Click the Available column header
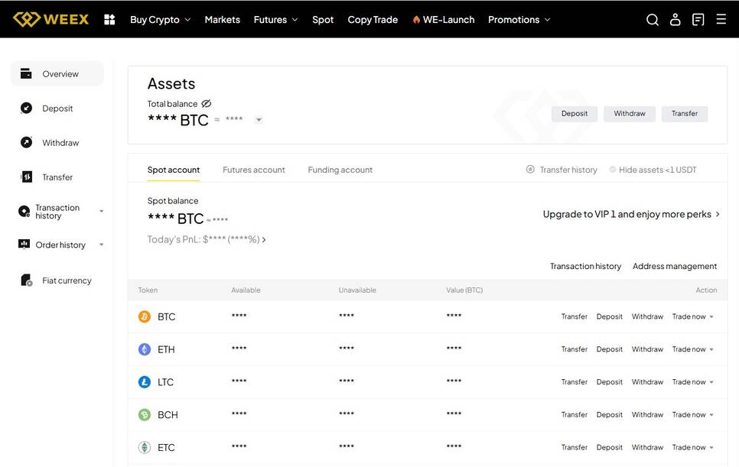The height and width of the screenshot is (467, 739). coord(246,290)
